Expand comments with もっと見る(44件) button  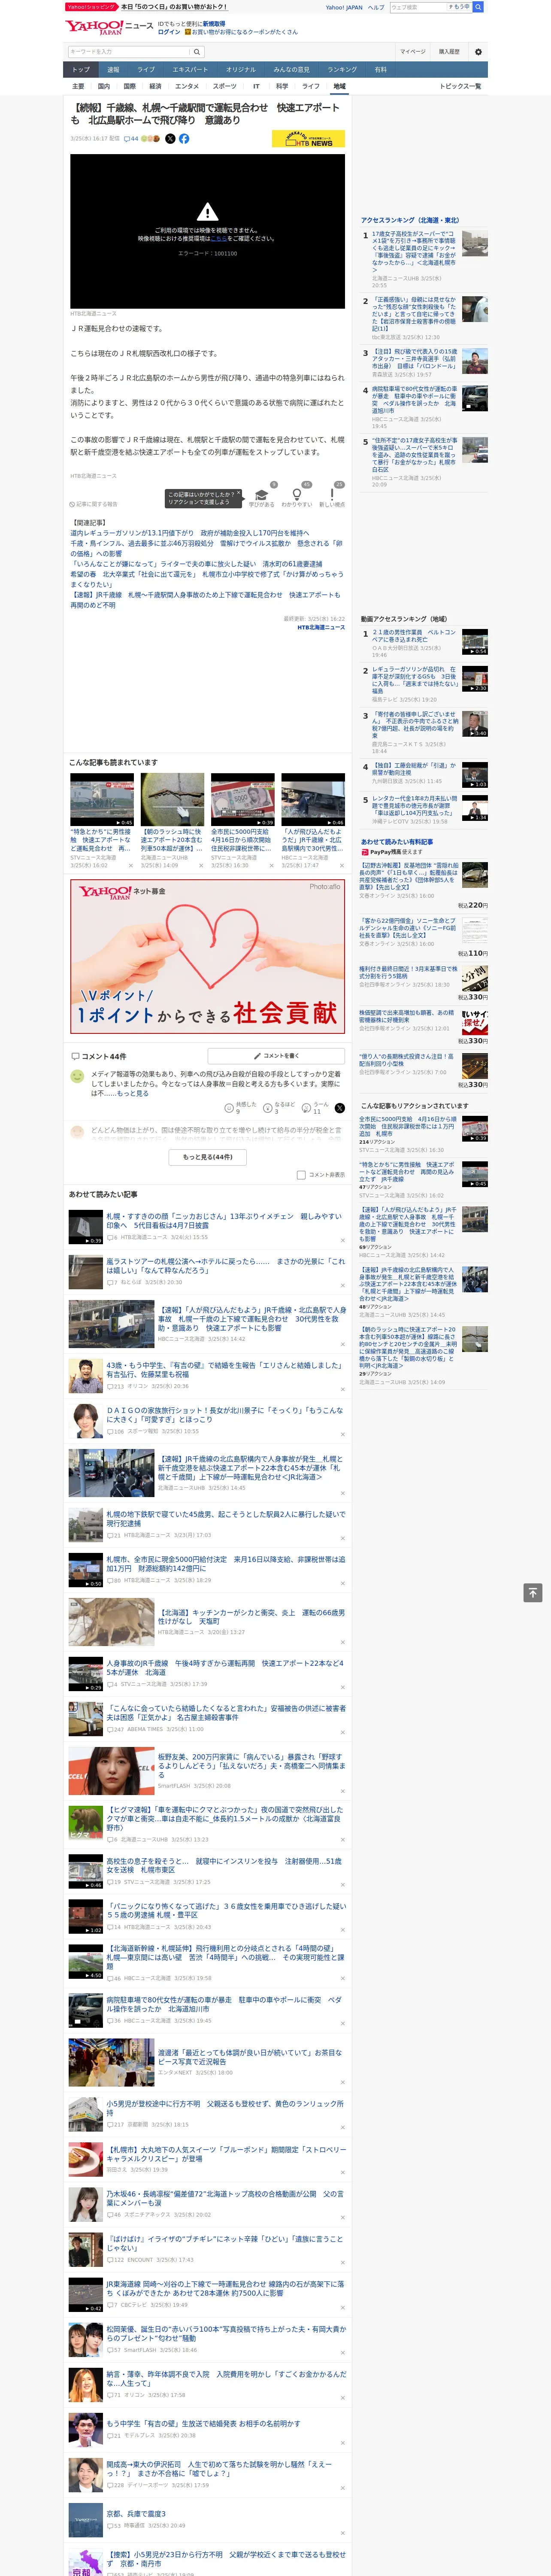(208, 1157)
